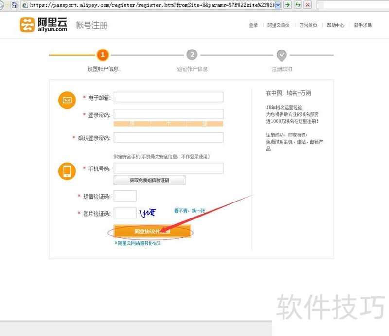The image size is (389, 336).
Task: Click the address bar URL text
Action: coord(152,5)
